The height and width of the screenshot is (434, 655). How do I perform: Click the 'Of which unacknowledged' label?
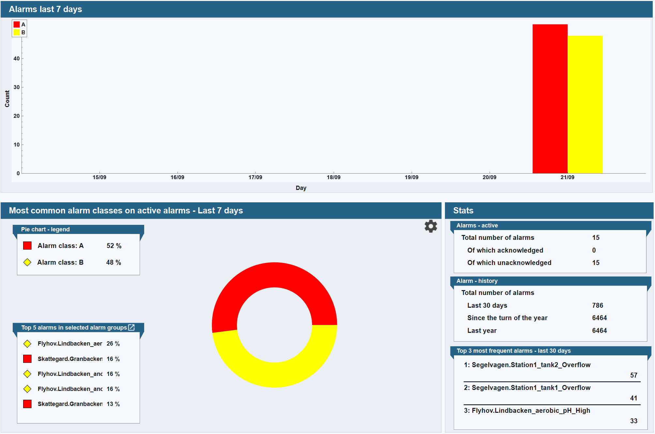click(x=509, y=263)
